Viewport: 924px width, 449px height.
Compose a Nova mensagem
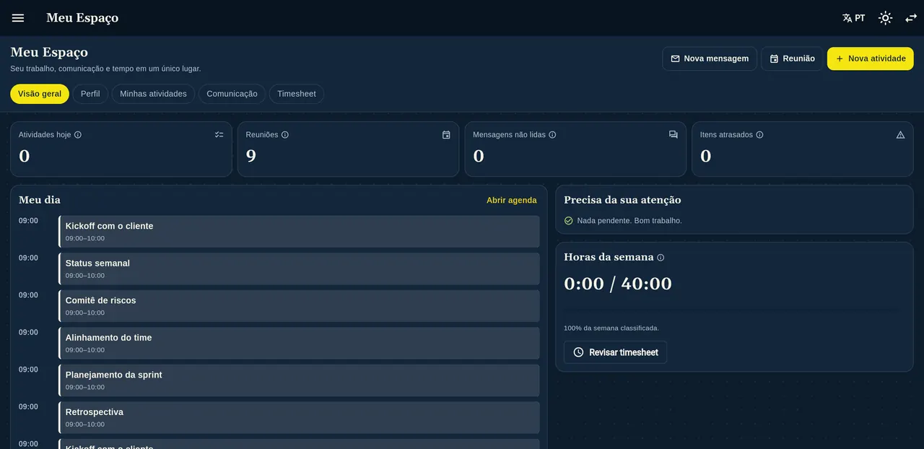(710, 58)
